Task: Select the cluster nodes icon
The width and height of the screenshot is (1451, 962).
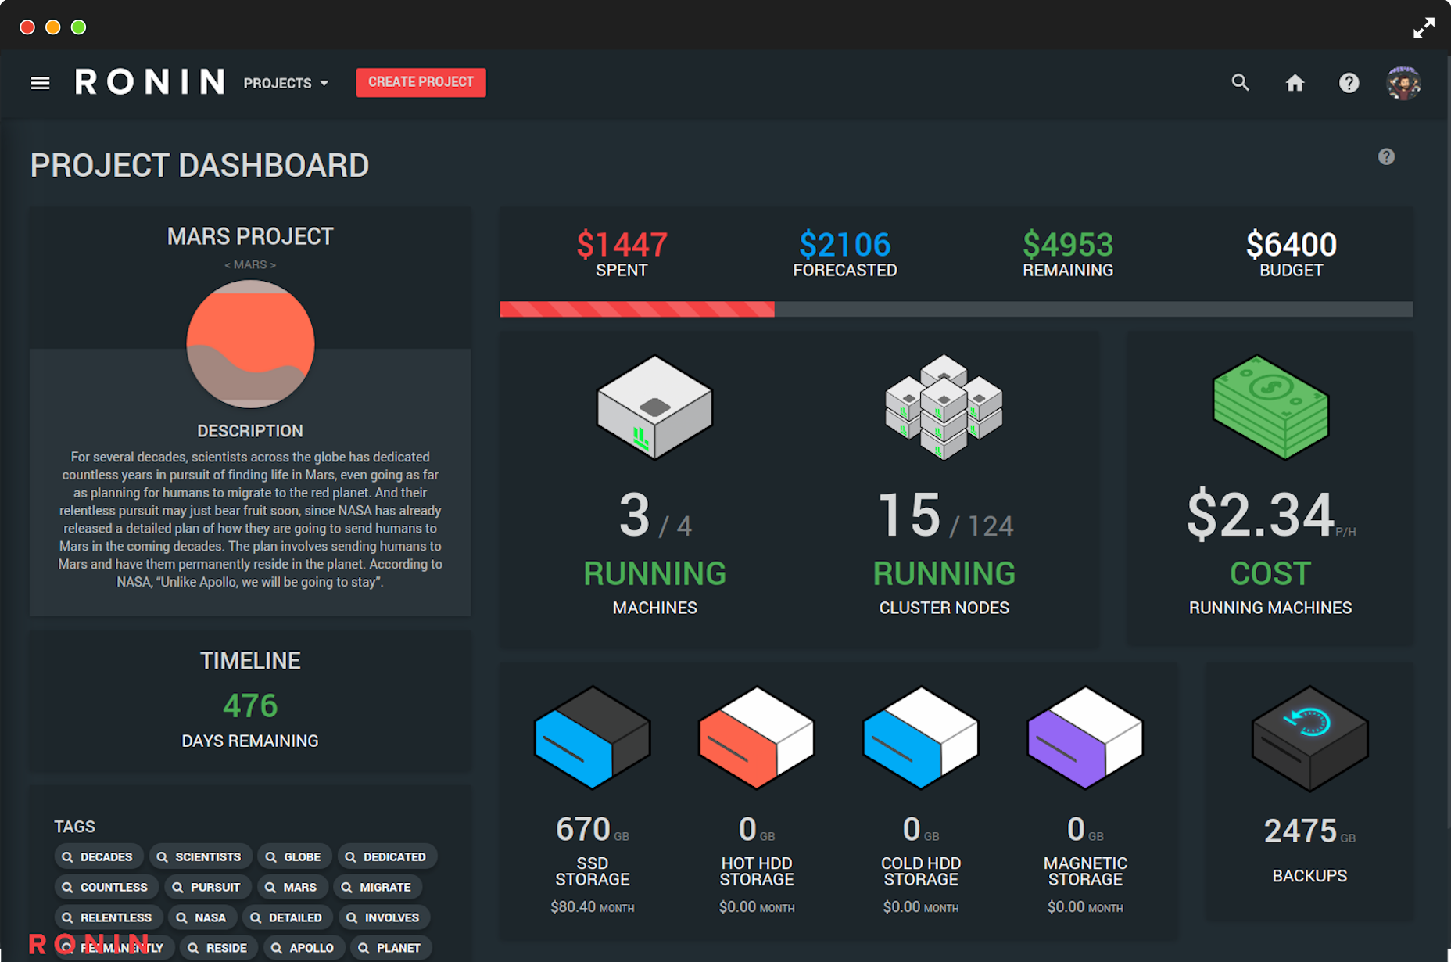Action: tap(944, 407)
